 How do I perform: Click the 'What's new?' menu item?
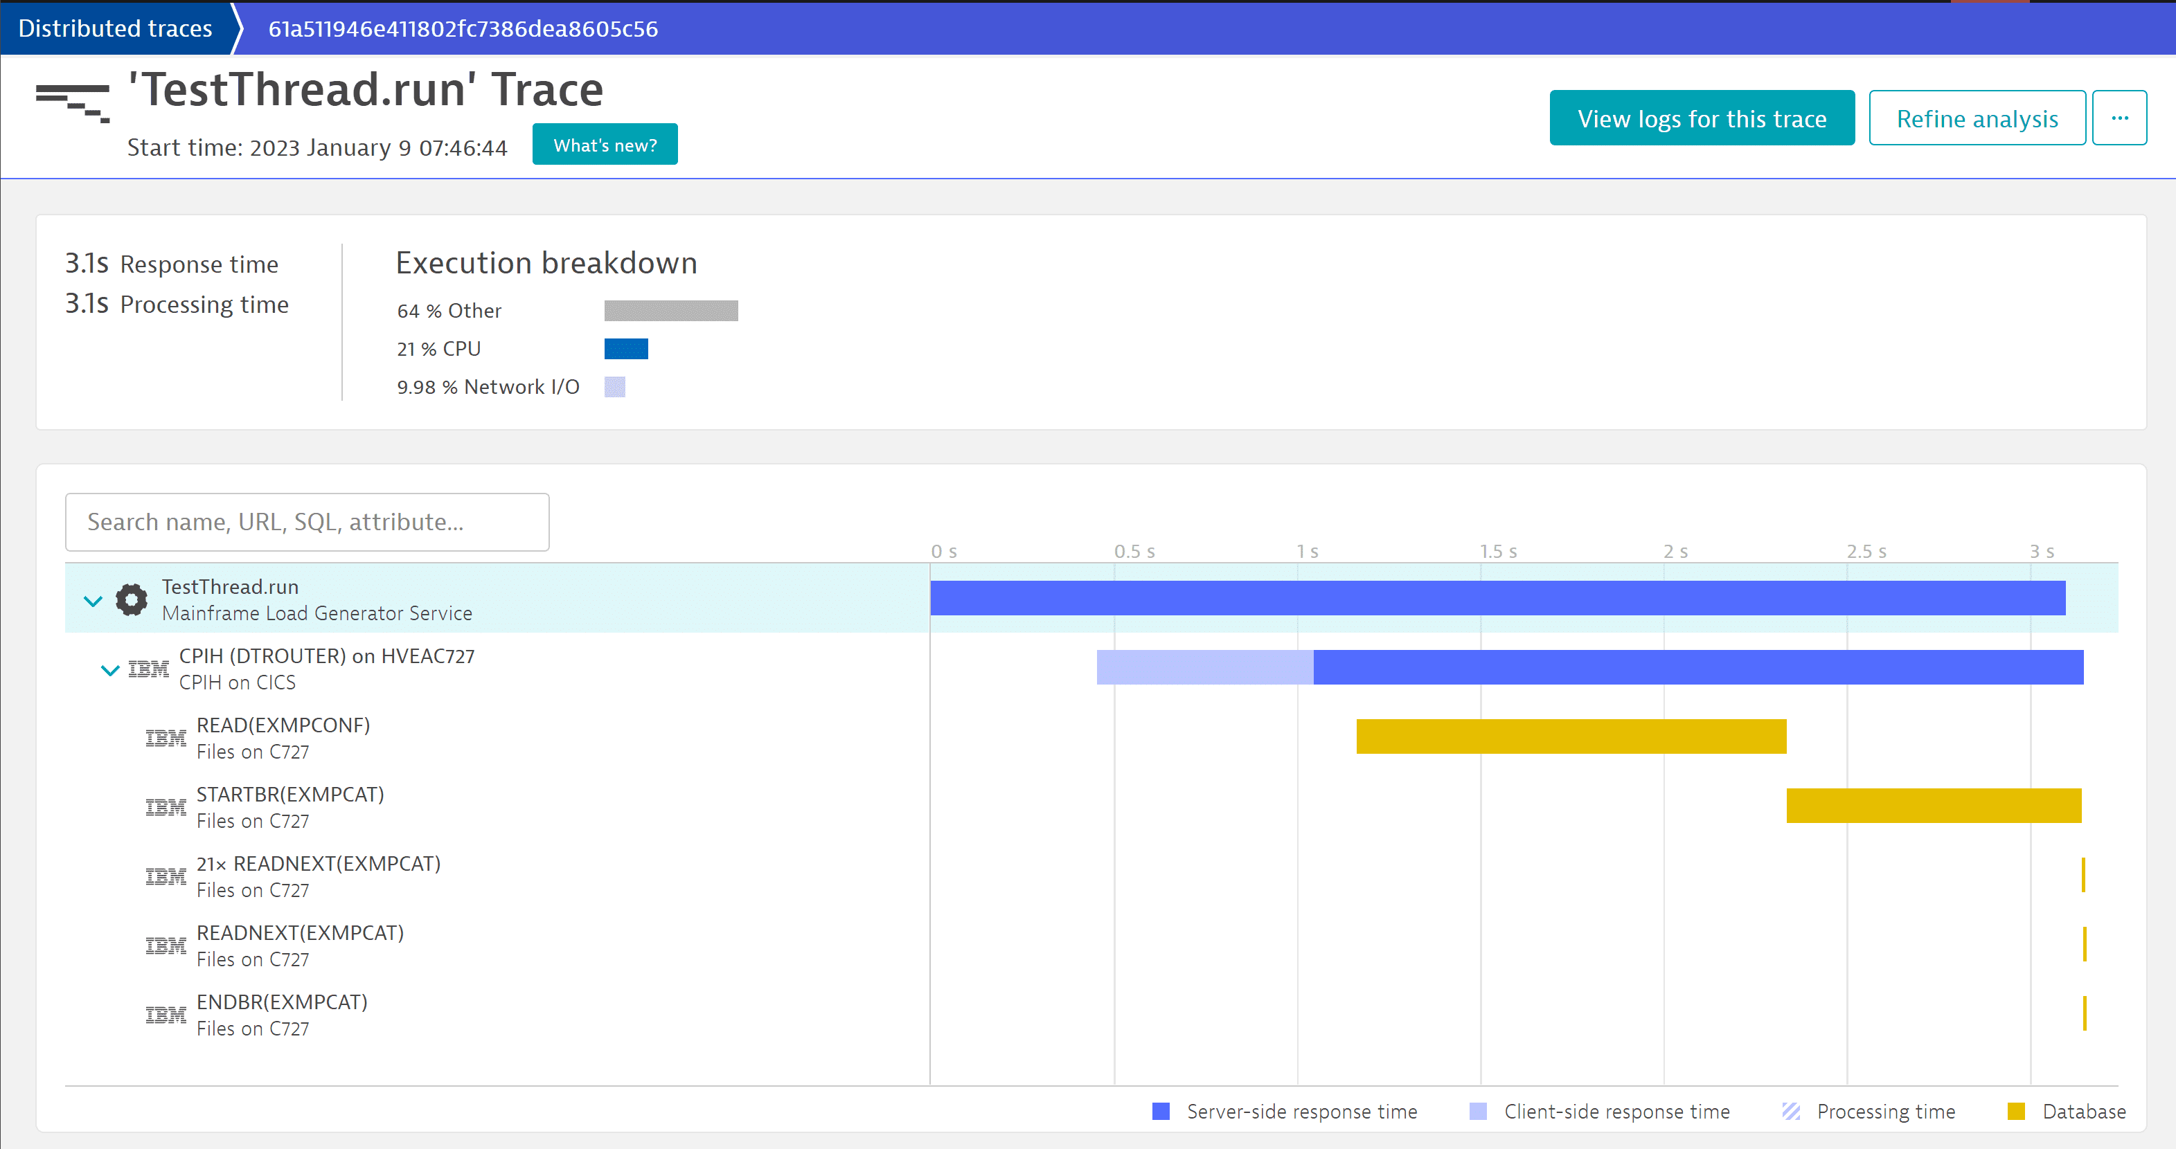[603, 145]
